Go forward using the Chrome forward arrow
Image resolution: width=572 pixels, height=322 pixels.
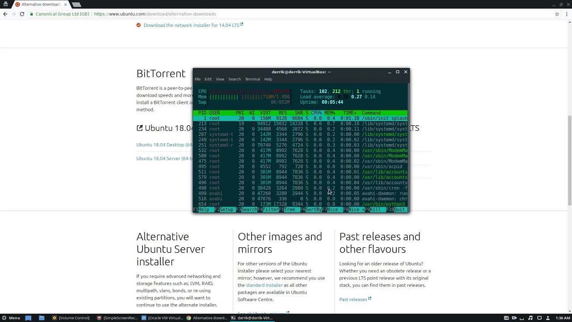13,14
